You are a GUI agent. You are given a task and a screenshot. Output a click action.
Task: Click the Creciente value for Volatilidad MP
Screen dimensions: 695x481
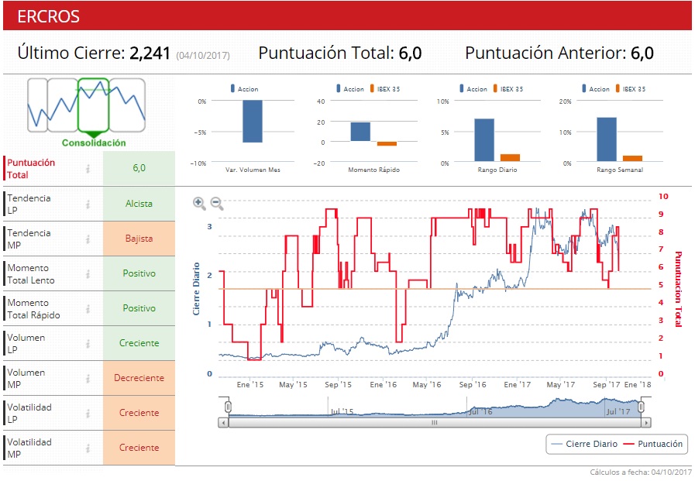[139, 448]
